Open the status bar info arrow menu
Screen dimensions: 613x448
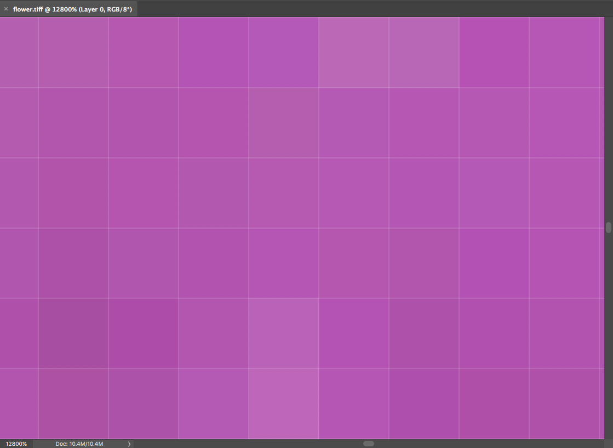click(129, 444)
